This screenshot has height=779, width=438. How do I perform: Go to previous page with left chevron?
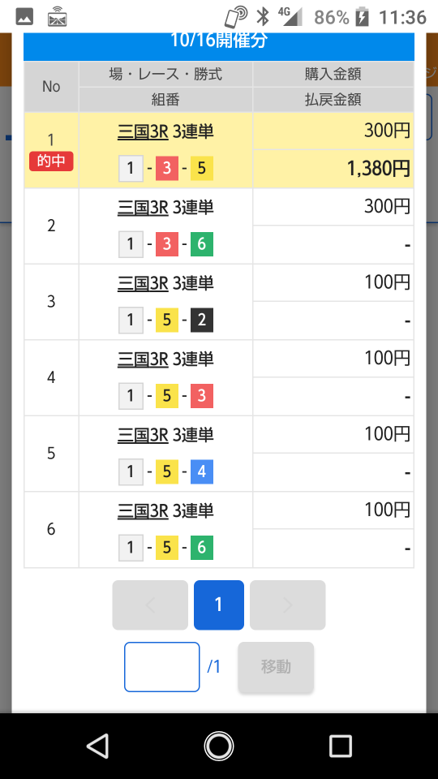coord(150,605)
